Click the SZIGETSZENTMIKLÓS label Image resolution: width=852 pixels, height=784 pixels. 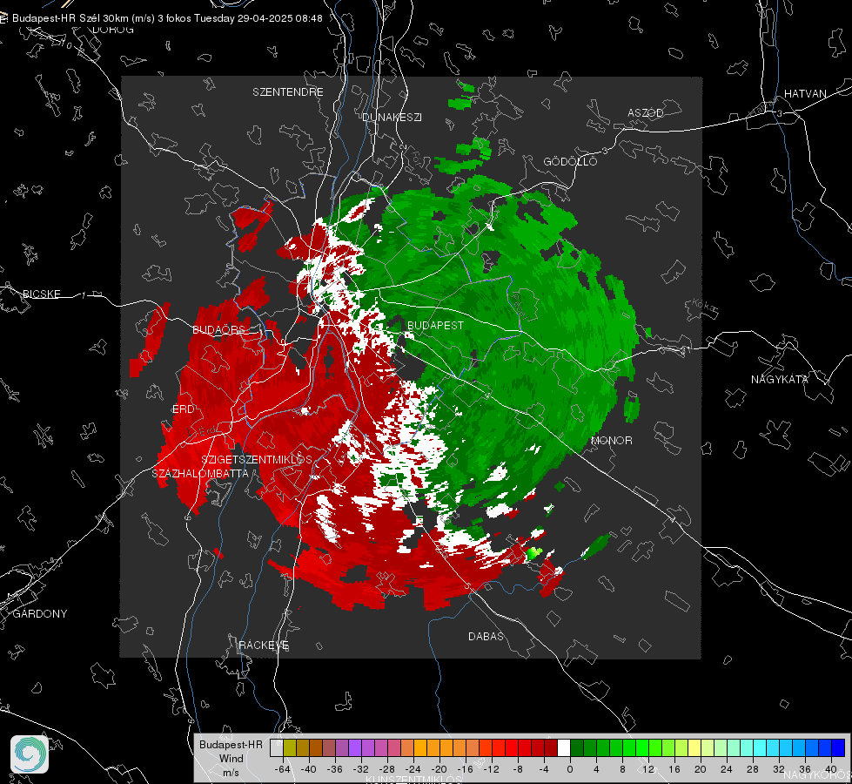257,460
